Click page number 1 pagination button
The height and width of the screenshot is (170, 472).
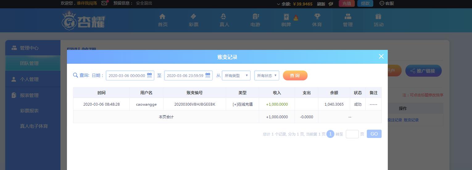pos(330,134)
